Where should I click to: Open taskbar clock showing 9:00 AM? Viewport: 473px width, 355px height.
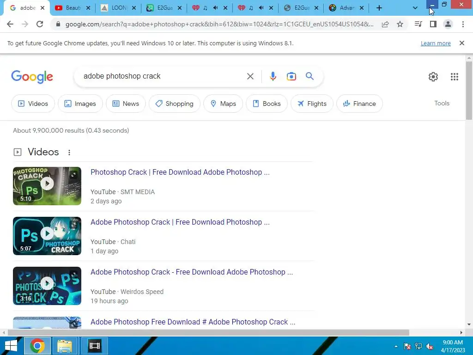pos(453,346)
